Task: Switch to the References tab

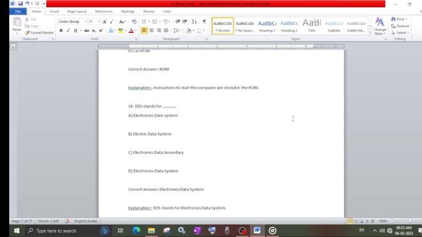Action: pyautogui.click(x=104, y=11)
